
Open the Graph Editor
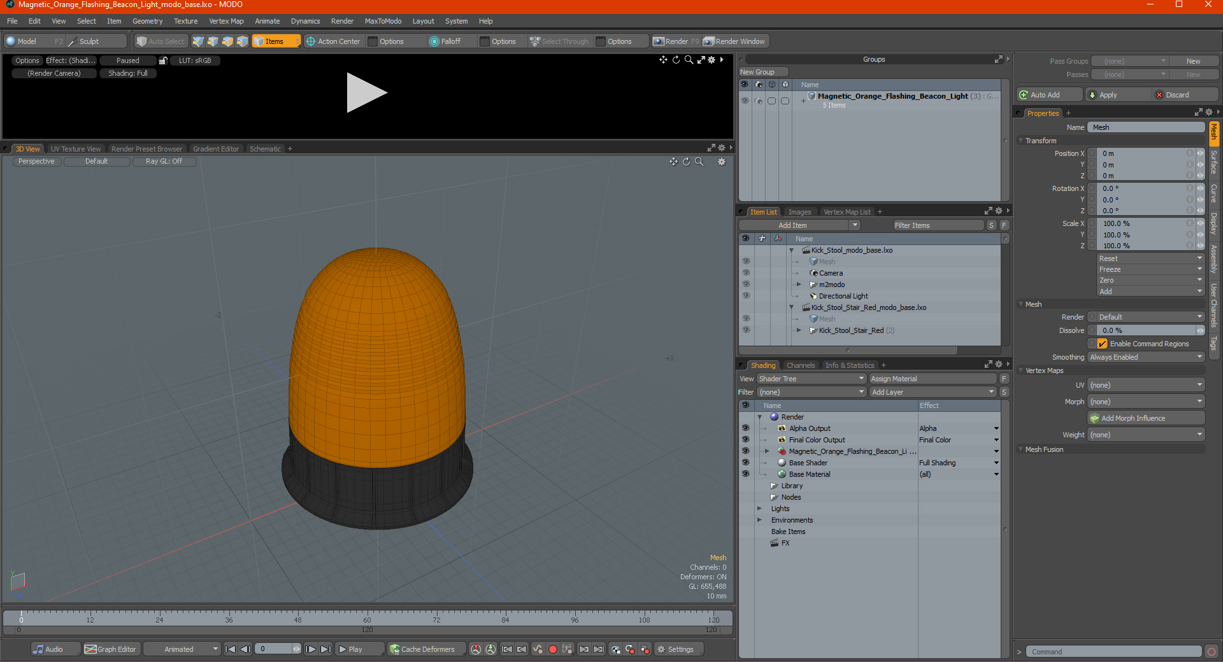coord(111,649)
